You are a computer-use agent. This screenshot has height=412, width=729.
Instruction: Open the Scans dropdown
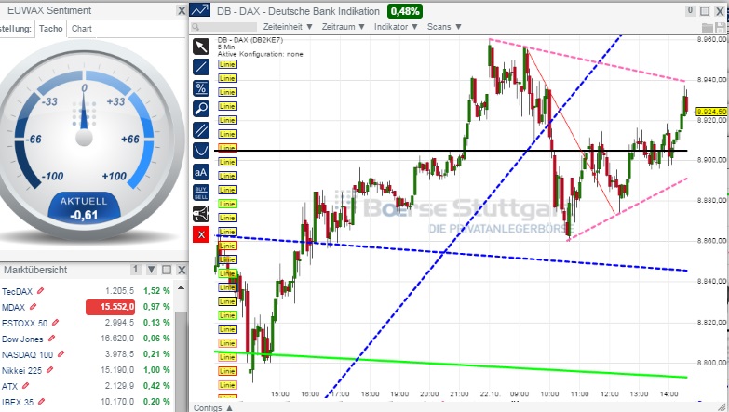tap(444, 27)
